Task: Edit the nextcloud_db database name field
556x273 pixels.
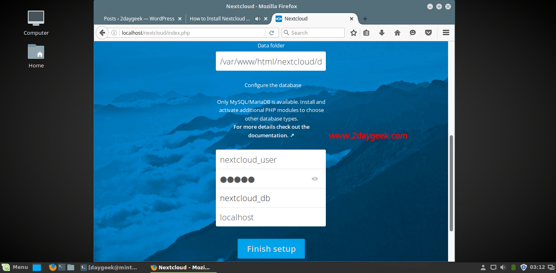Action: coord(271,198)
